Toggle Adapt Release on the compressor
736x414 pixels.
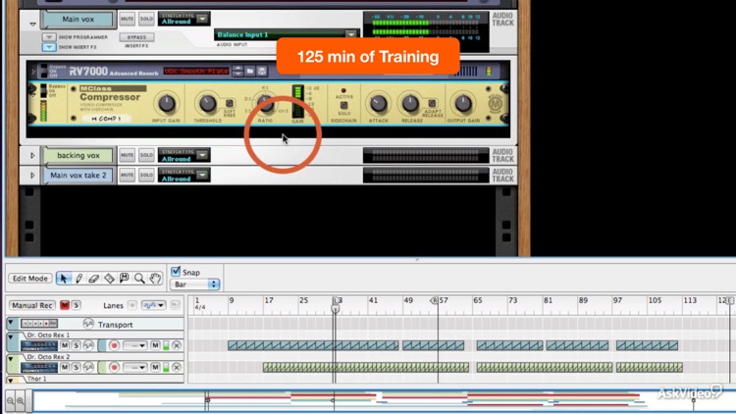[432, 103]
